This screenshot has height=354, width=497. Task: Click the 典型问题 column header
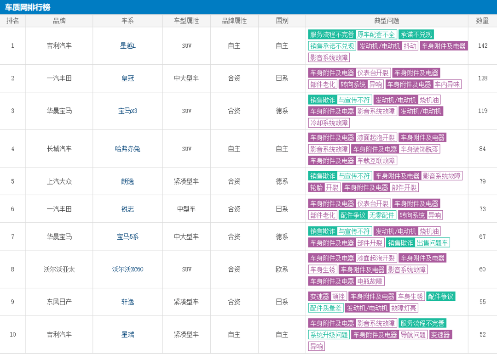click(x=387, y=21)
